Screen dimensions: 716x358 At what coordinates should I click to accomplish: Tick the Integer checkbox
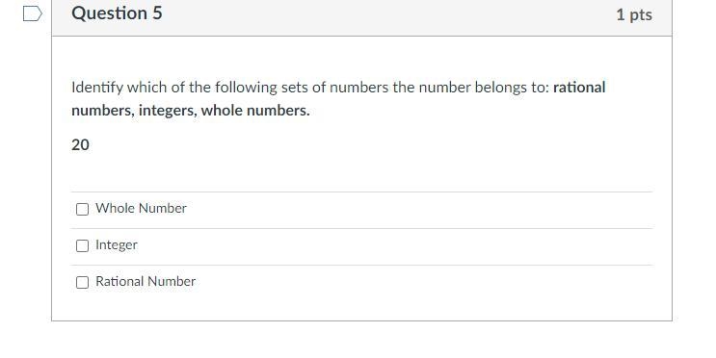pyautogui.click(x=82, y=245)
